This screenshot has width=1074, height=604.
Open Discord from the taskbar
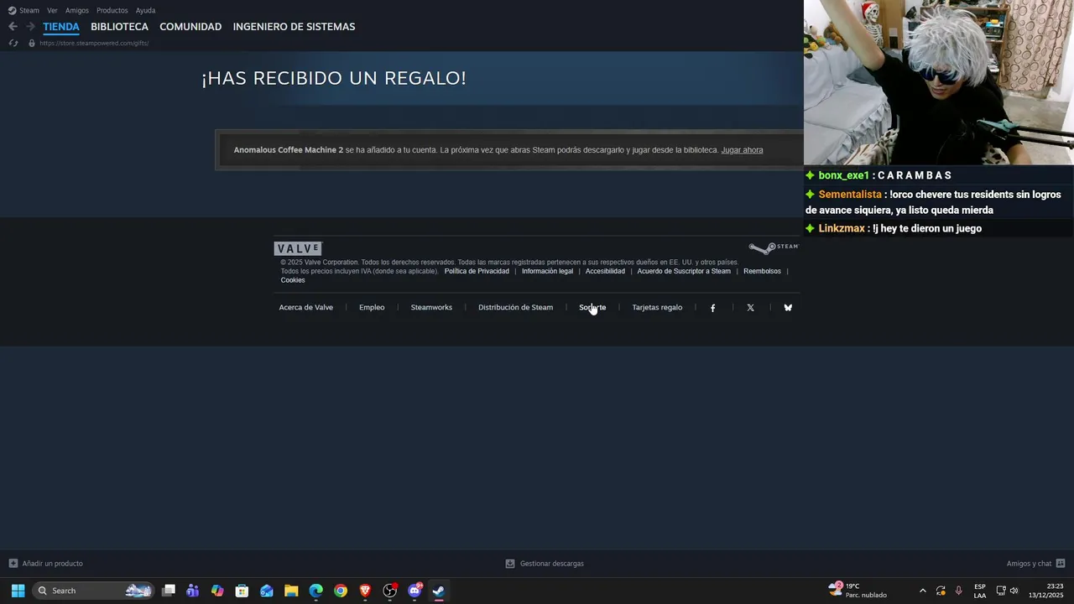pyautogui.click(x=414, y=591)
